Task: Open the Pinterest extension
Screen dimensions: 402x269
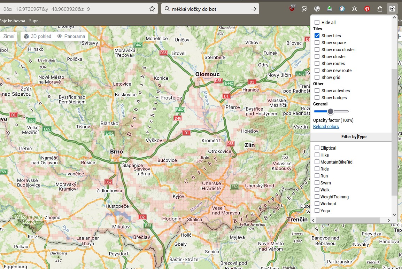Action: click(367, 9)
